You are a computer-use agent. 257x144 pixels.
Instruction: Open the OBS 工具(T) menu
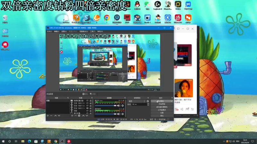click(x=93, y=31)
